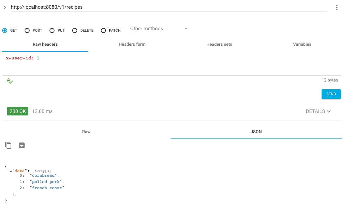The width and height of the screenshot is (344, 206).
Task: Click the save response to file icon
Action: pyautogui.click(x=22, y=145)
